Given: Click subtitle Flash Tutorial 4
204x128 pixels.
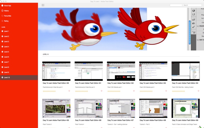Looking at the screenshot, I should (80, 124).
